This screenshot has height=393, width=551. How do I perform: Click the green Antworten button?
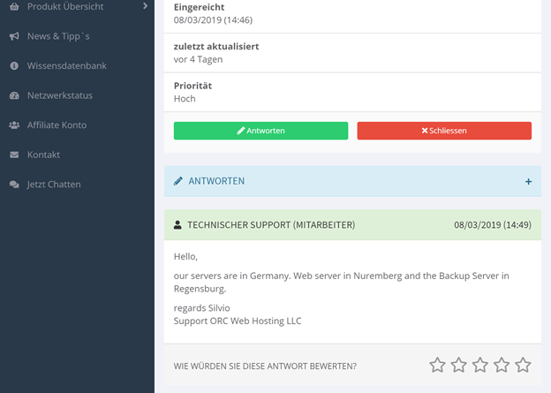click(x=260, y=131)
